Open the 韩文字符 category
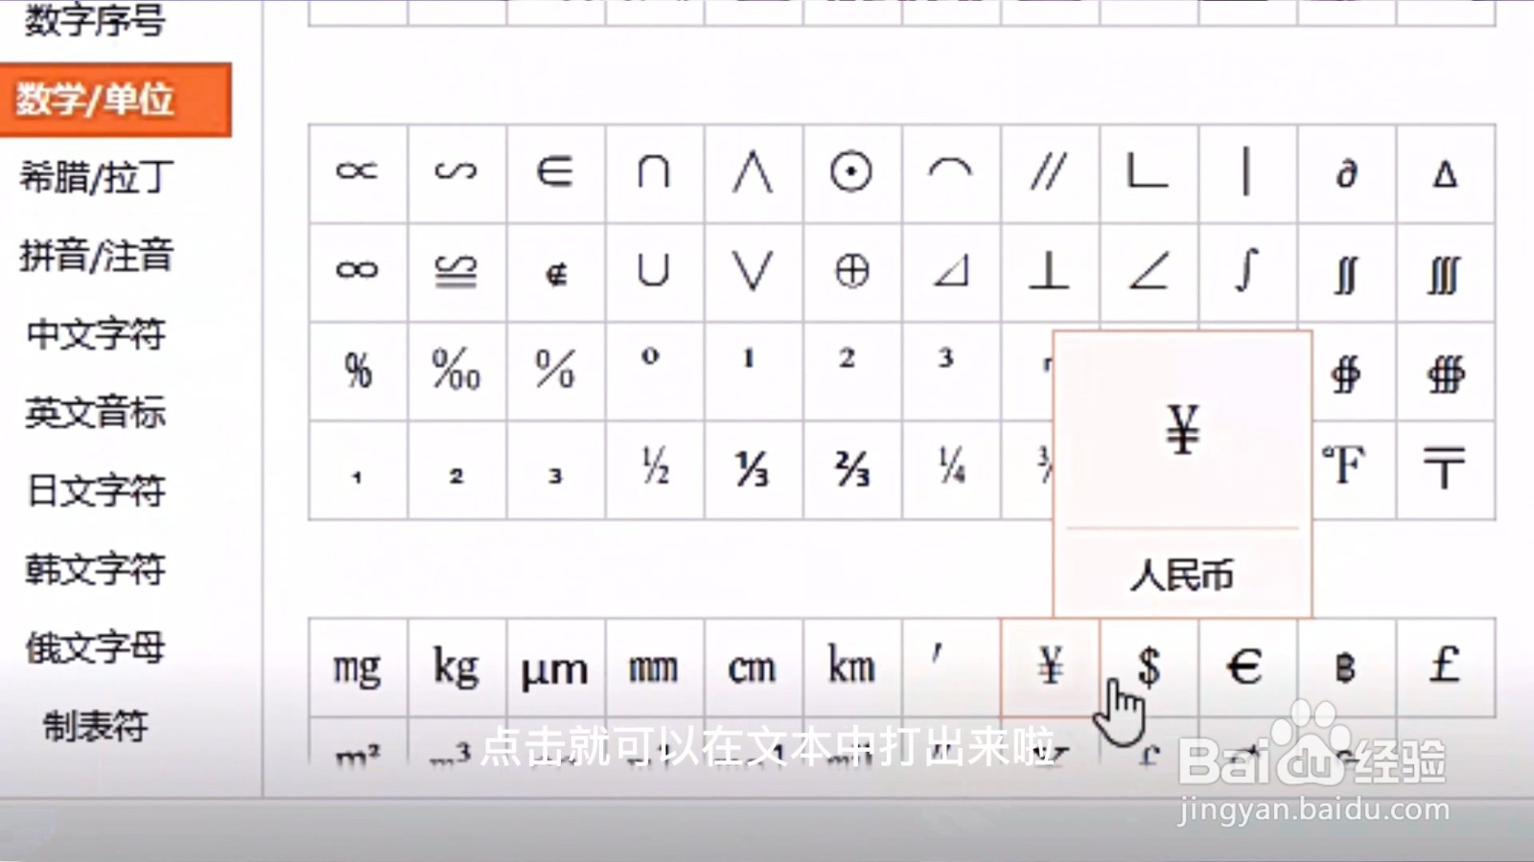 tap(96, 570)
